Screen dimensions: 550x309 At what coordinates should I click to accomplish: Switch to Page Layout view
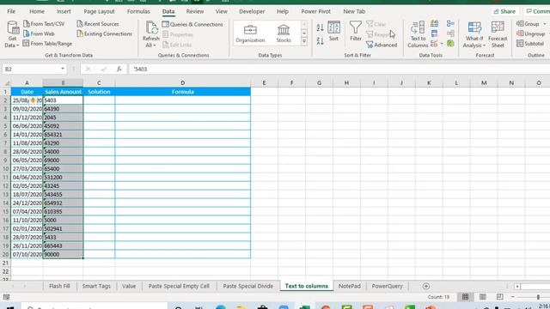[x=483, y=297]
